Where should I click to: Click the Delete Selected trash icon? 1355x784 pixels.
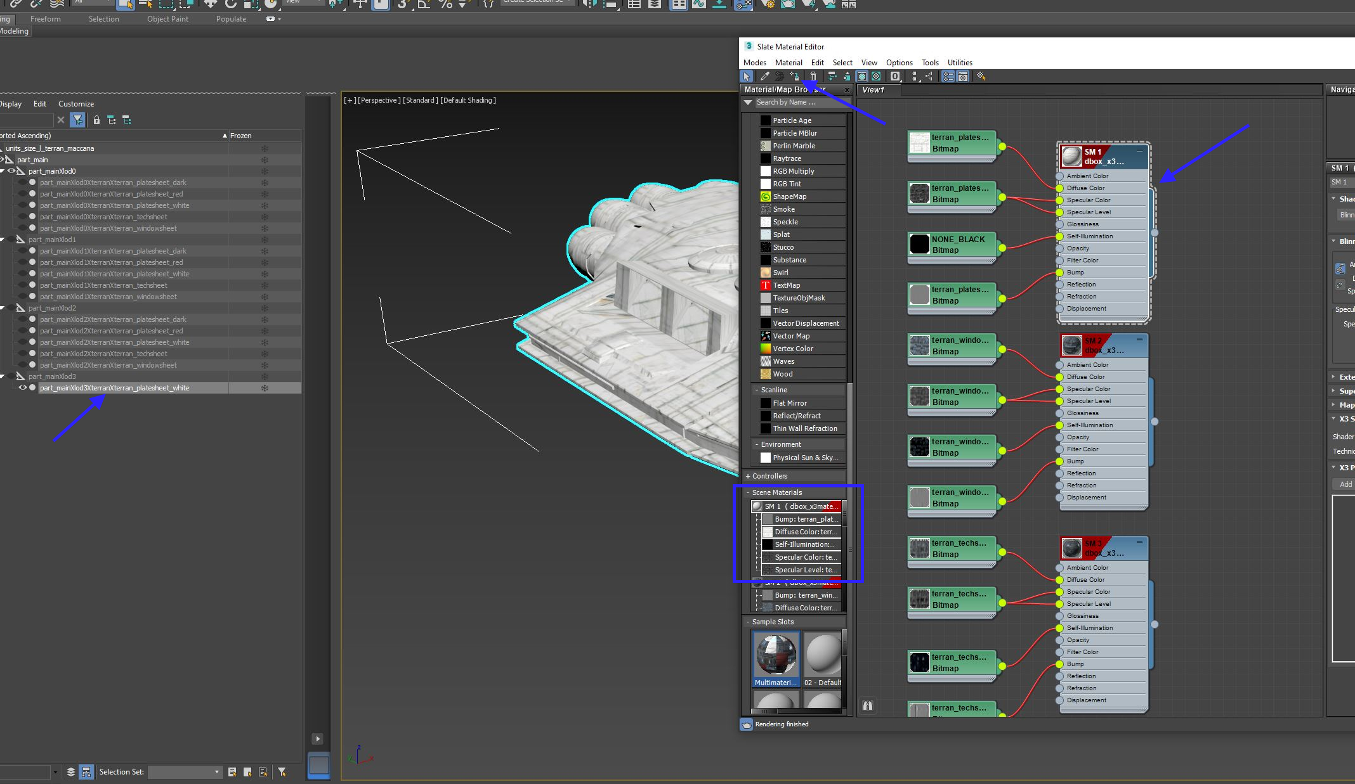[813, 76]
